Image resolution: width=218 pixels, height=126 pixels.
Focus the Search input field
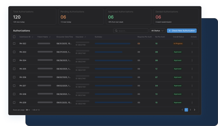[x=131, y=31]
